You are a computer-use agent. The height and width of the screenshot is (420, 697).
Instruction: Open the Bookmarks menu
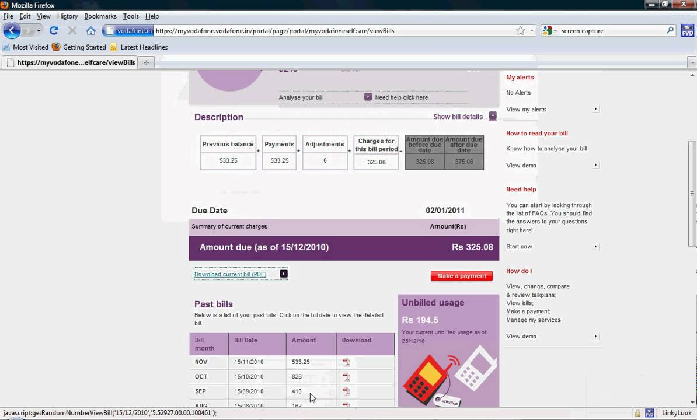pos(100,16)
